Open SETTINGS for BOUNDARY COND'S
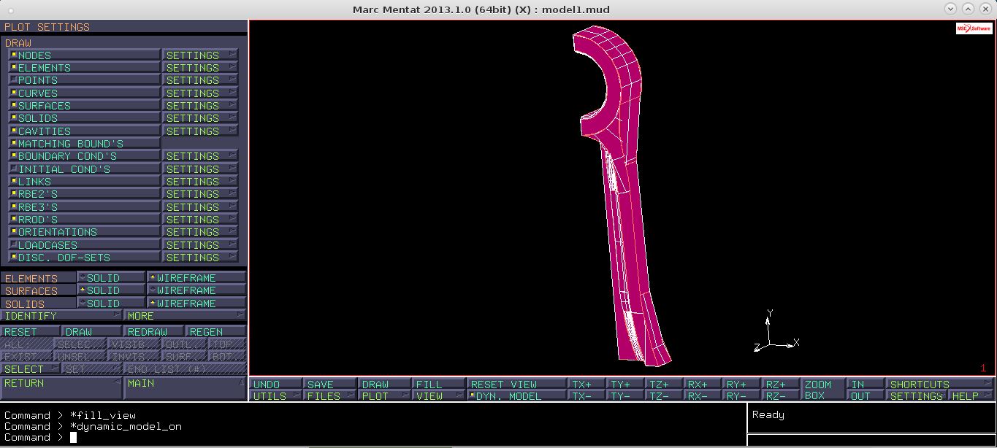This screenshot has height=448, width=997. click(200, 156)
